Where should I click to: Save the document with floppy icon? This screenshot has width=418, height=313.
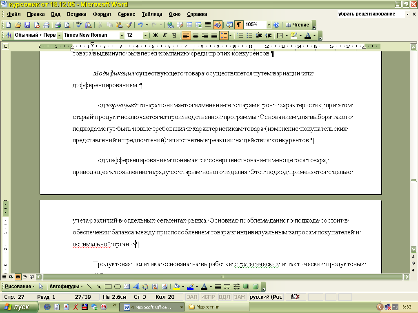pos(27,25)
